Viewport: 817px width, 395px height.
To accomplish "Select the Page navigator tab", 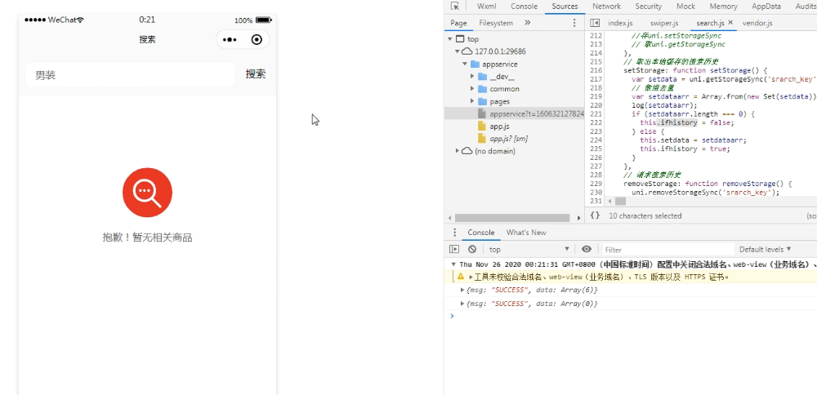I will [458, 23].
